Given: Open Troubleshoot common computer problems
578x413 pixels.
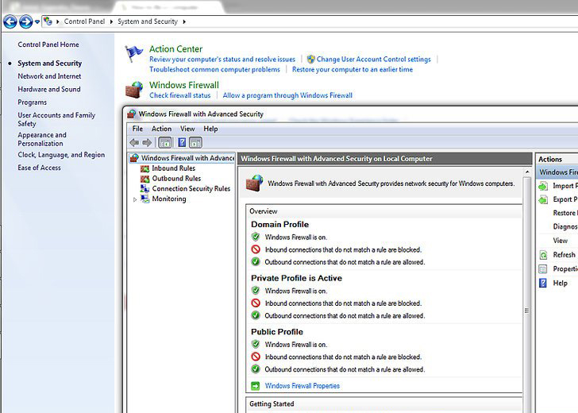Looking at the screenshot, I should [214, 69].
